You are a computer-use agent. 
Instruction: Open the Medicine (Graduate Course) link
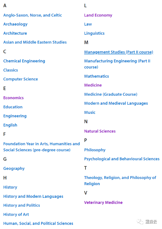(111, 94)
